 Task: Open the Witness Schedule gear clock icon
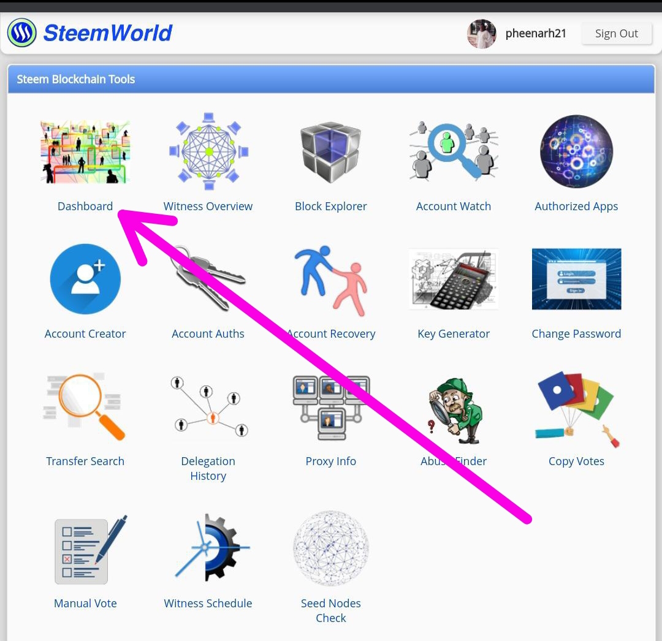pos(212,547)
